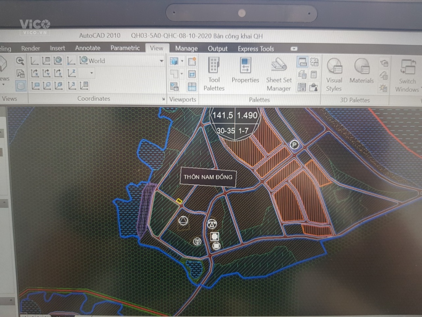This screenshot has height=317, width=422.
Task: Switch to the Output tab
Action: (x=218, y=49)
